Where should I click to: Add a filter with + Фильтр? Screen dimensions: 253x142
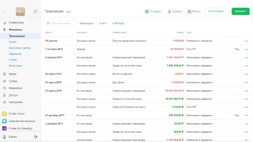coord(118,23)
